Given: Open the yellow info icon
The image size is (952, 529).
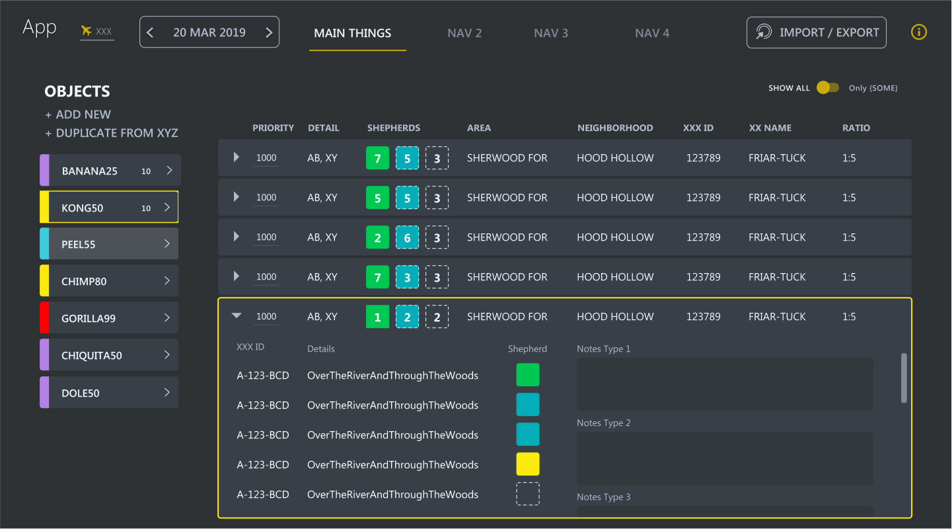Looking at the screenshot, I should [x=919, y=32].
